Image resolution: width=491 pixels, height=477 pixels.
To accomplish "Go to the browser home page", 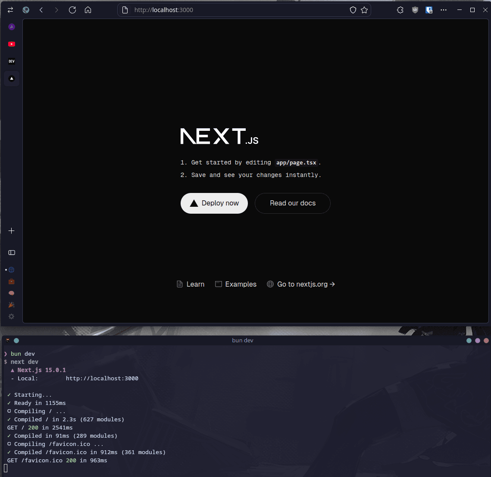I will (88, 10).
